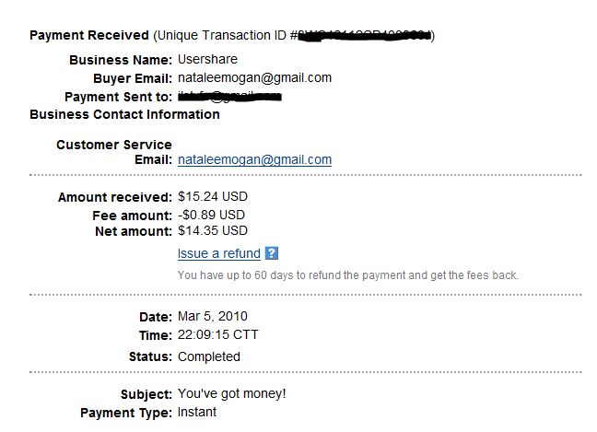Click the Customer Service label
Screen dimensions: 597x432
[x=113, y=145]
